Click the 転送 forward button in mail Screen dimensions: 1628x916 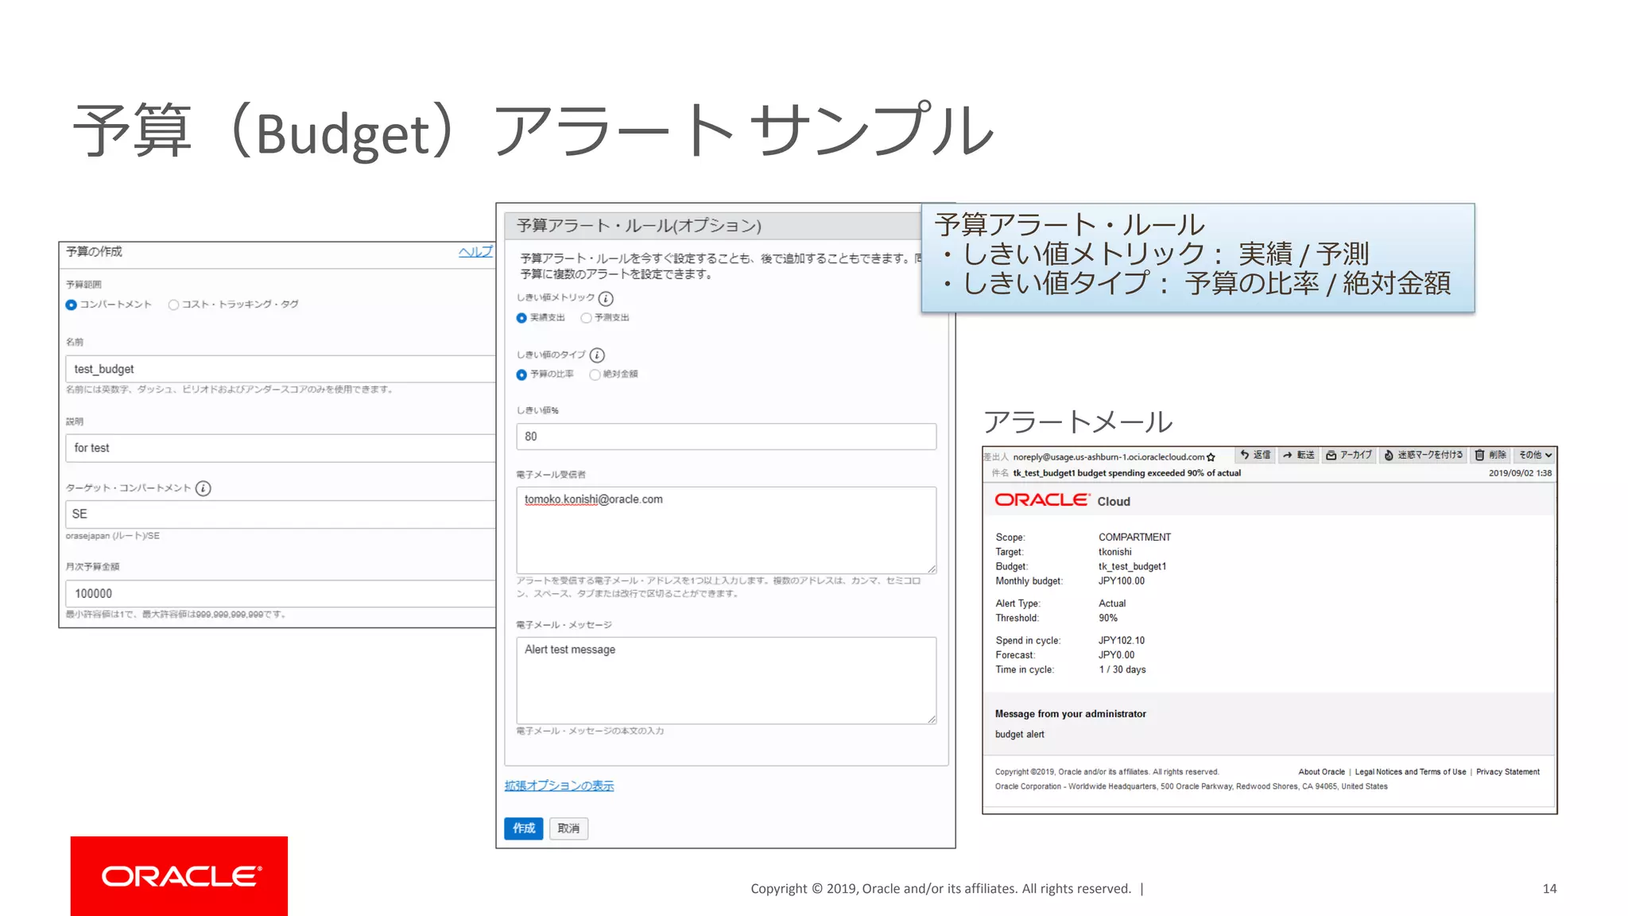(x=1298, y=455)
